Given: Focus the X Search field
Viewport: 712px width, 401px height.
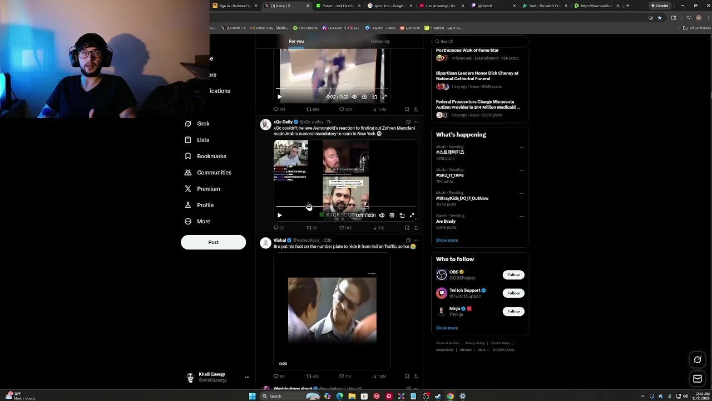Looking at the screenshot, I should (479, 41).
